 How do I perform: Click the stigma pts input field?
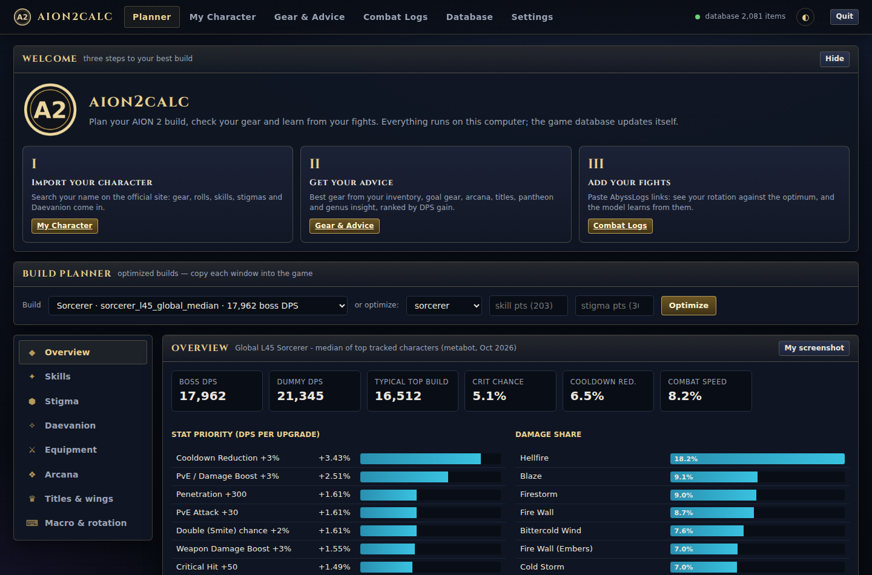point(615,306)
